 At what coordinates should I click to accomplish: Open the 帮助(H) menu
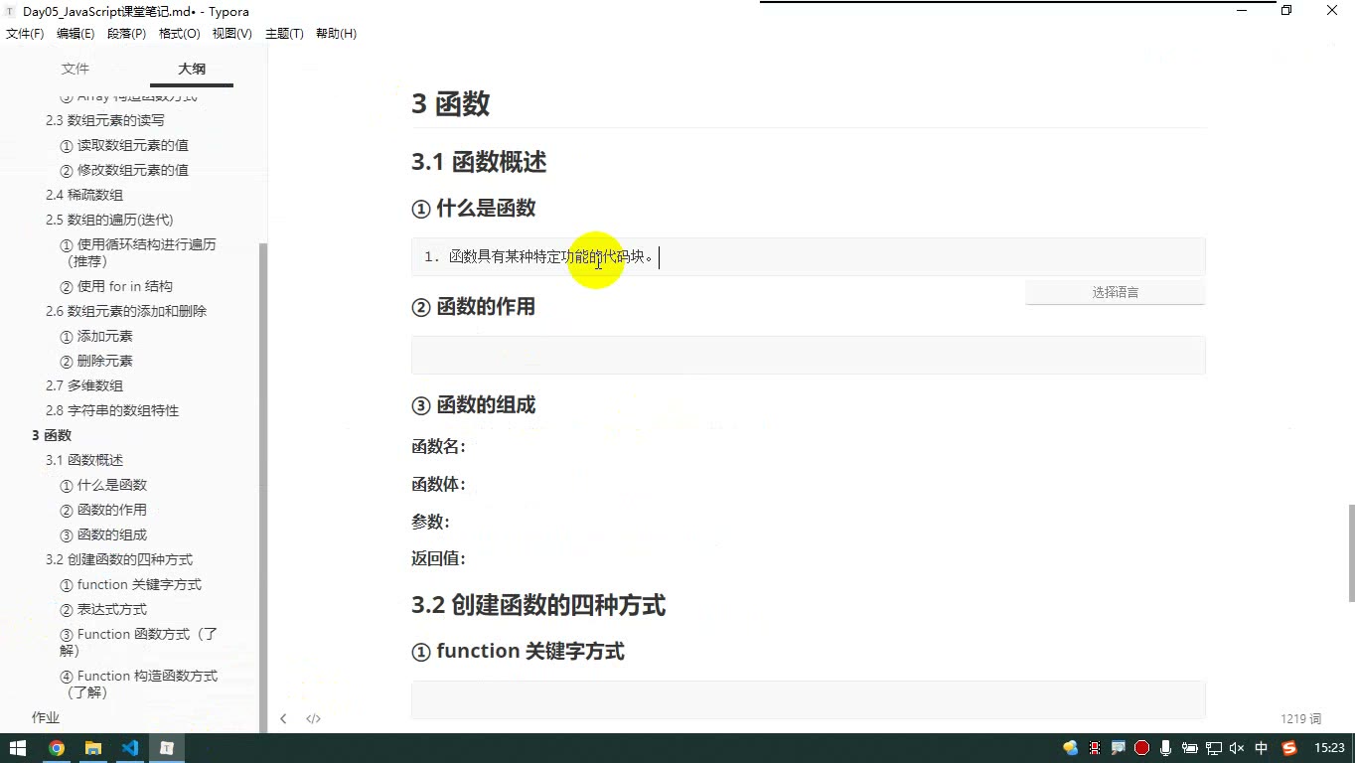(336, 34)
